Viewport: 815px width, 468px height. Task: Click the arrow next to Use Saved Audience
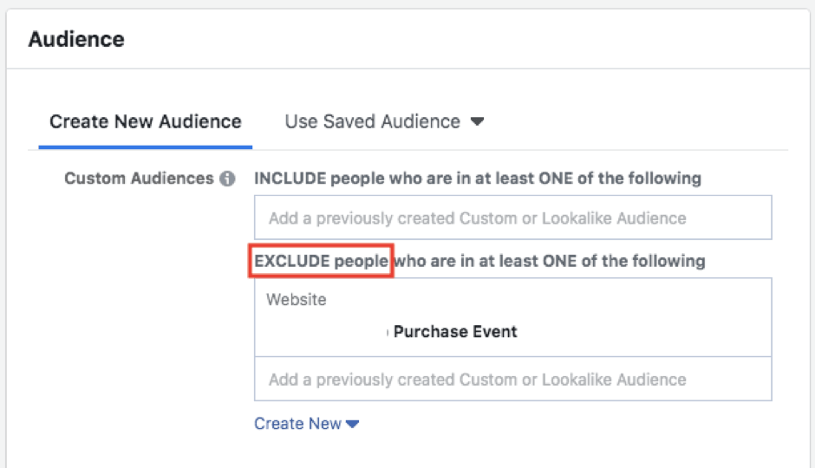pos(477,122)
